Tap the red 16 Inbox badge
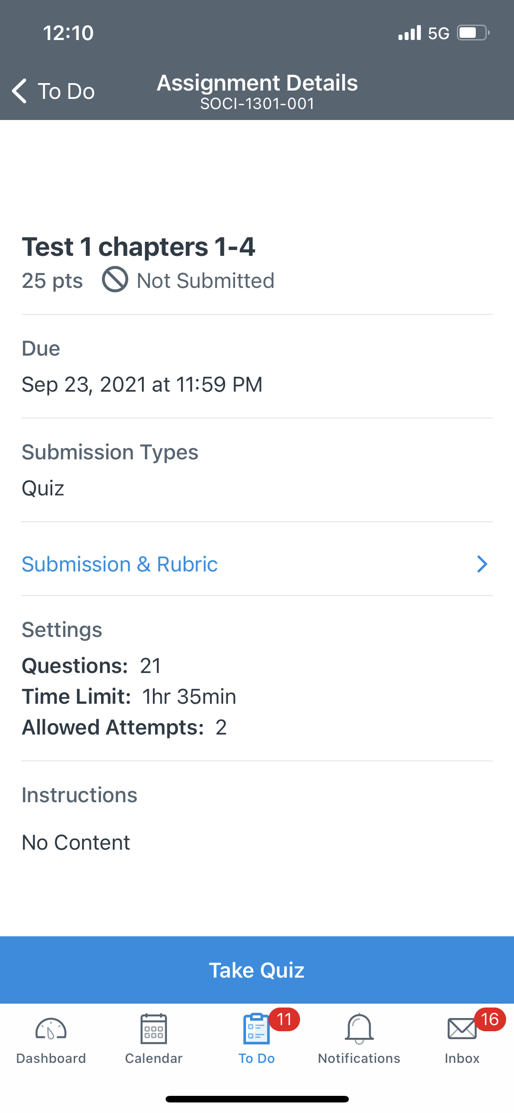The image size is (514, 1113). (x=490, y=1019)
